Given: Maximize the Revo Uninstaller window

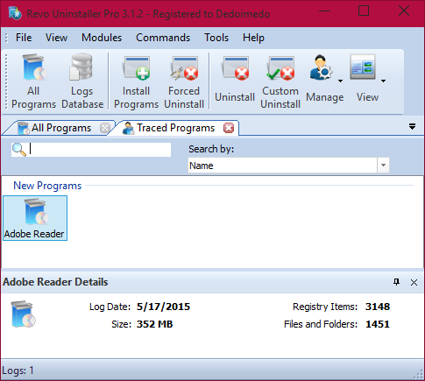Looking at the screenshot, I should (364, 11).
